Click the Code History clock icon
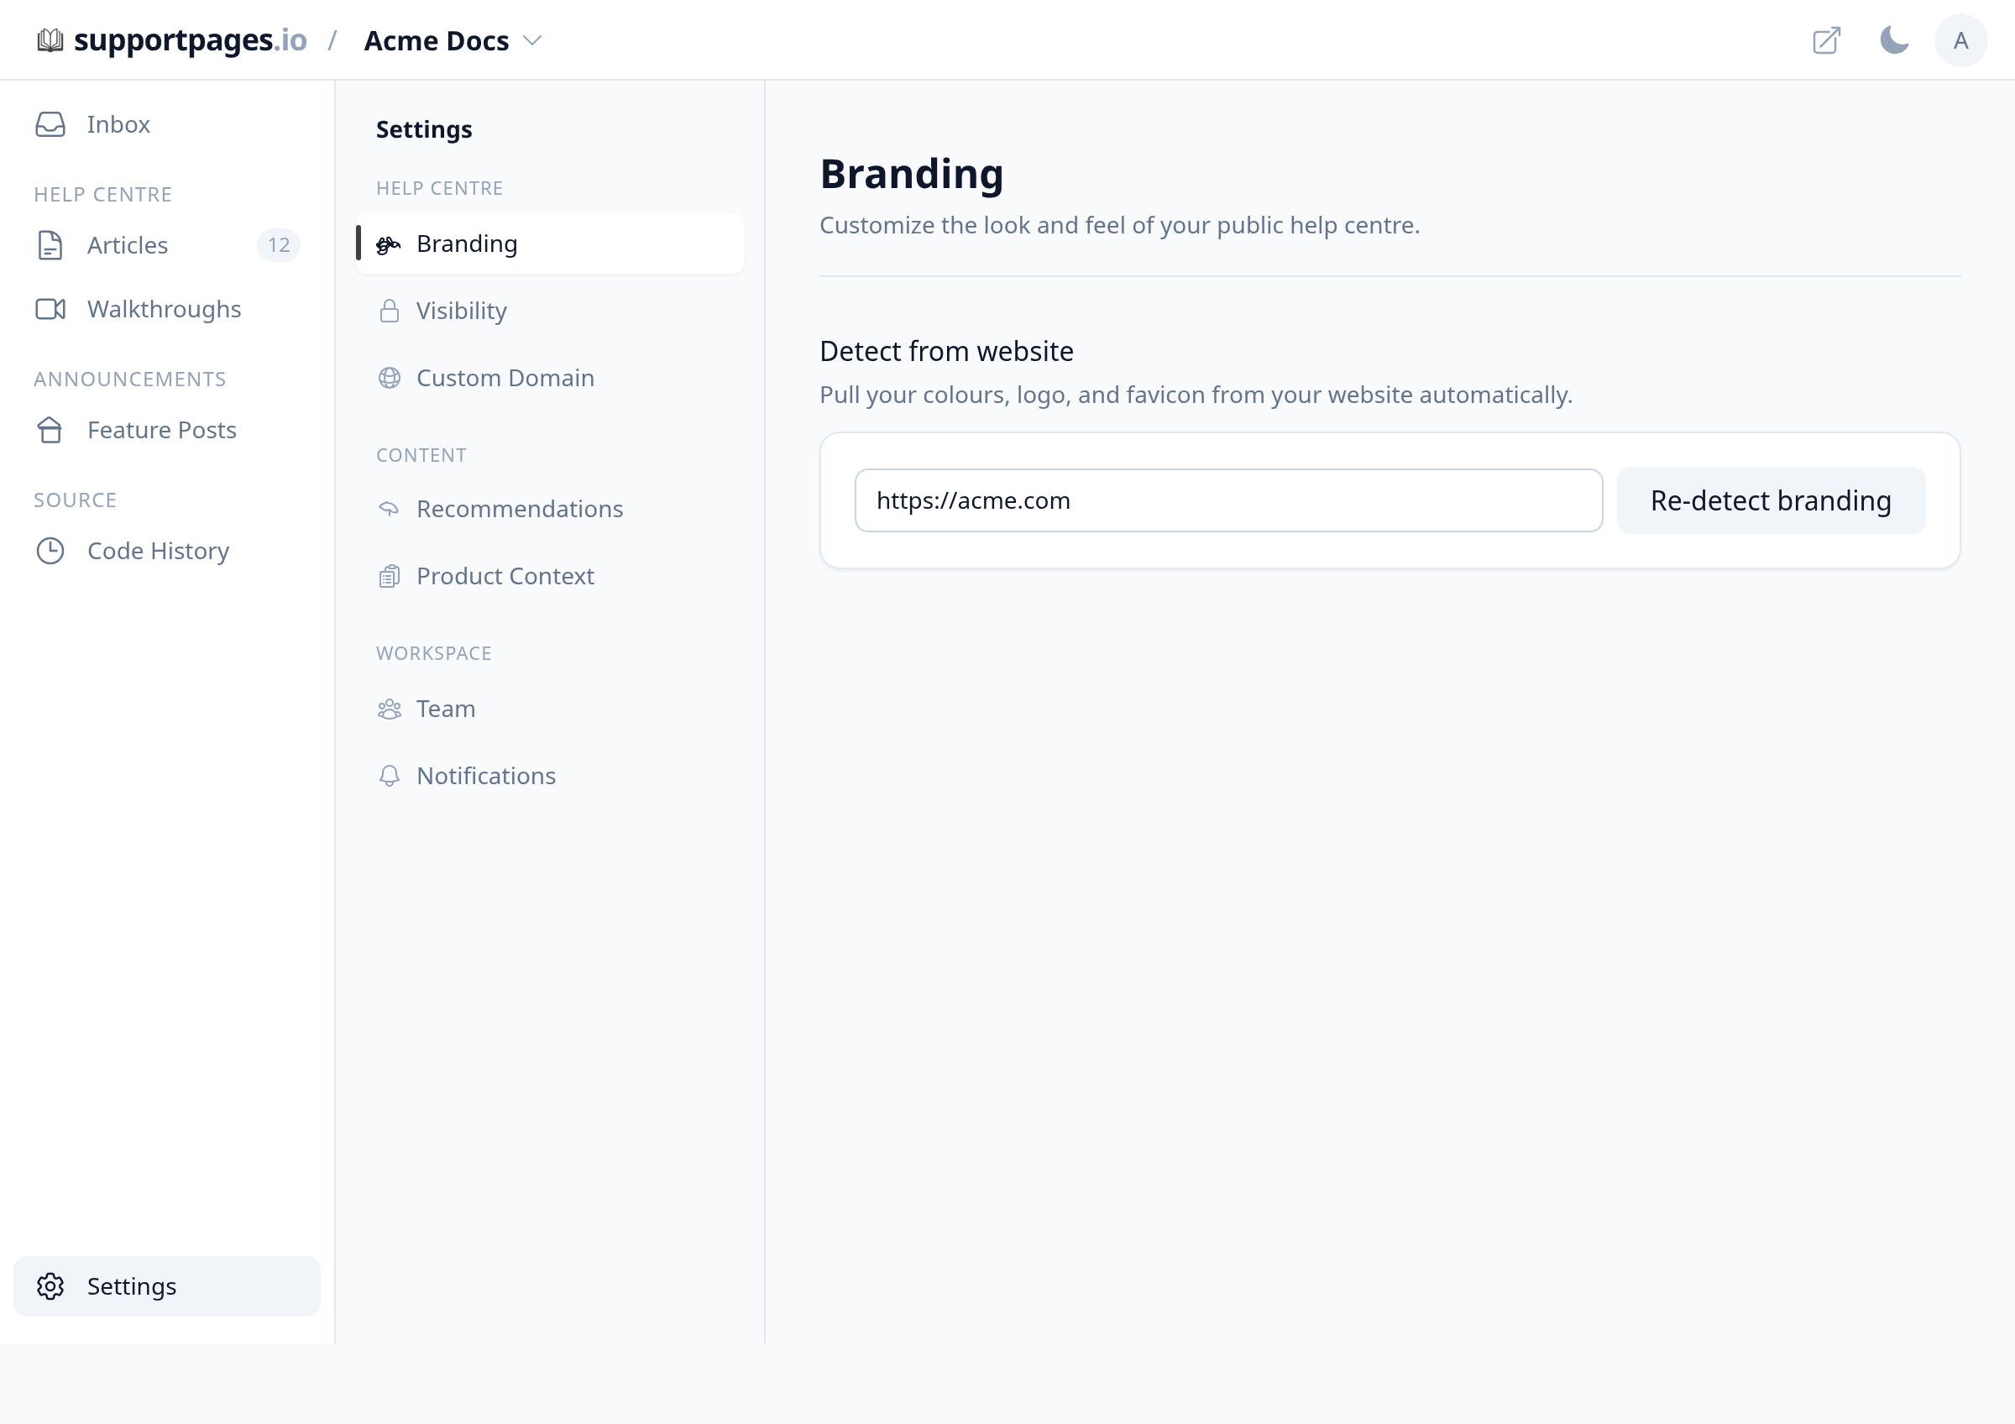The image size is (2015, 1424). click(x=50, y=551)
